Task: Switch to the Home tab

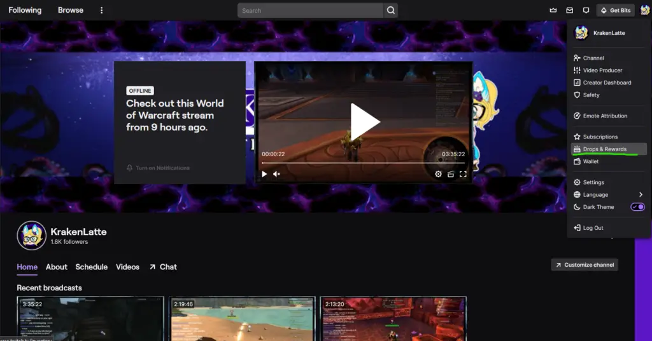Action: click(x=27, y=267)
